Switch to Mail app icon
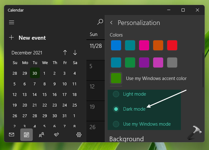This screenshot has width=209, height=150. click(12, 135)
